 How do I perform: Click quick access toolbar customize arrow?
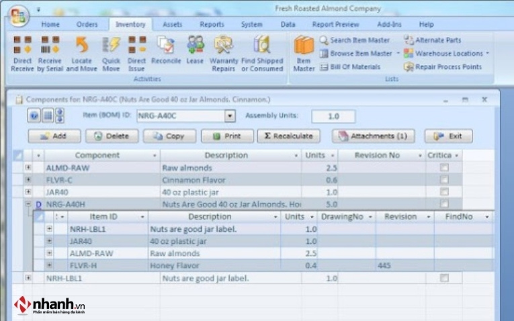(x=38, y=10)
